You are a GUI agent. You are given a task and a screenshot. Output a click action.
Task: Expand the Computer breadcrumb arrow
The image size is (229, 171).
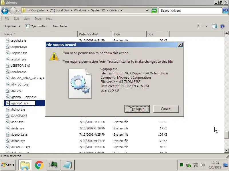click(47, 11)
